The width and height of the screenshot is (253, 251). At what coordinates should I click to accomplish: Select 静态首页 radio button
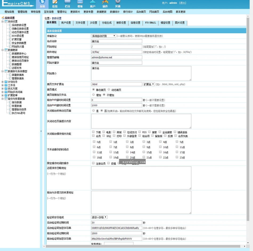coord(93,89)
